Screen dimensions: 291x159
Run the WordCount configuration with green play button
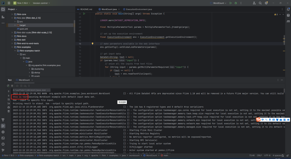230,3
